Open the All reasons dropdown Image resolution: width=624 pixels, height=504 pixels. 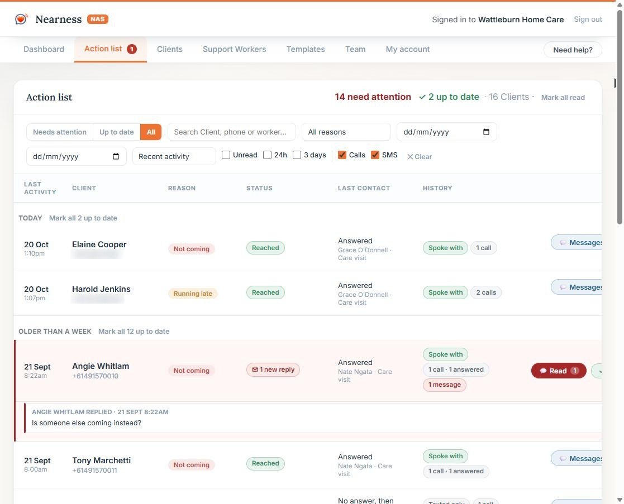tap(346, 132)
